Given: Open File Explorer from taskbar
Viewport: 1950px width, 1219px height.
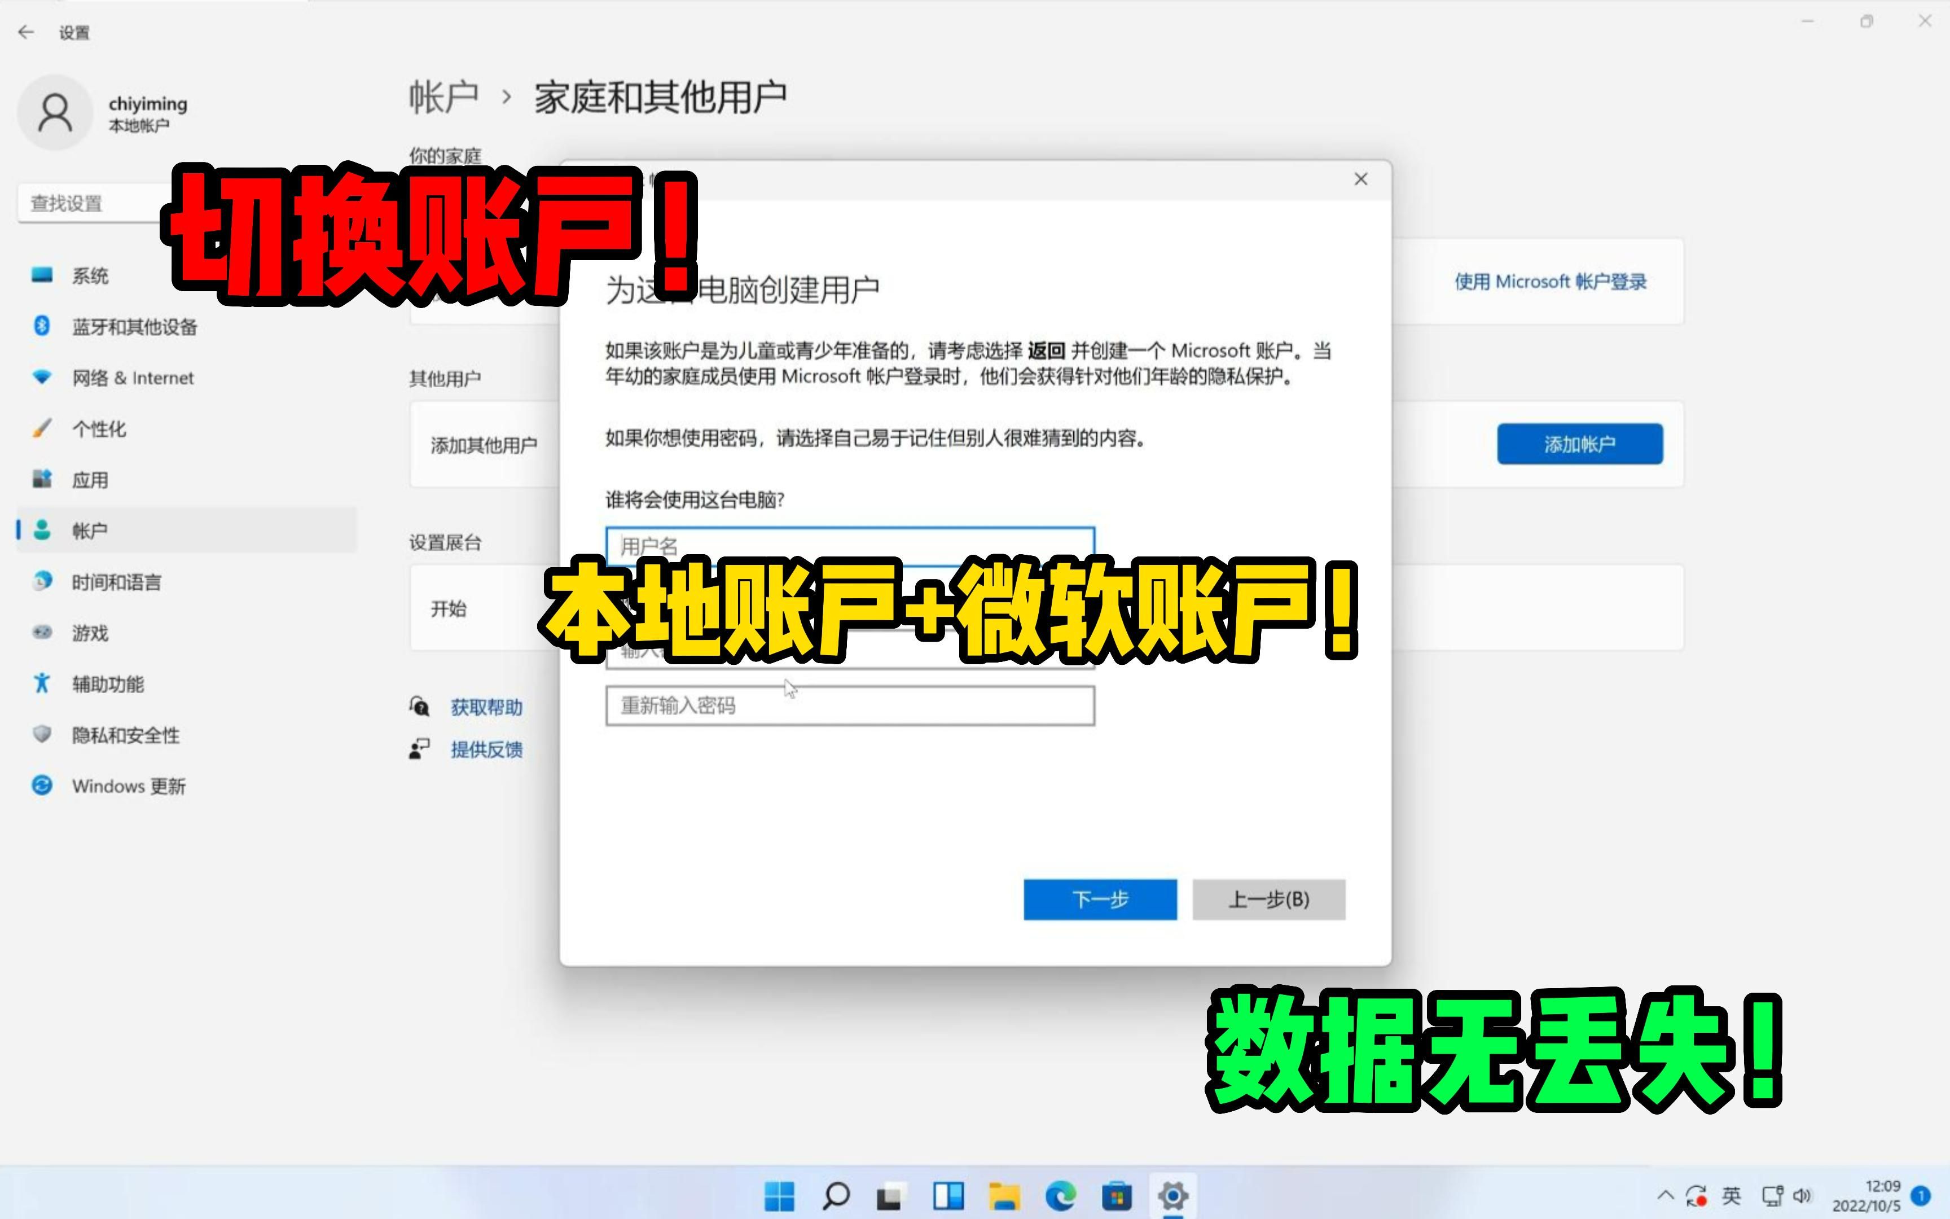Looking at the screenshot, I should pyautogui.click(x=1004, y=1196).
